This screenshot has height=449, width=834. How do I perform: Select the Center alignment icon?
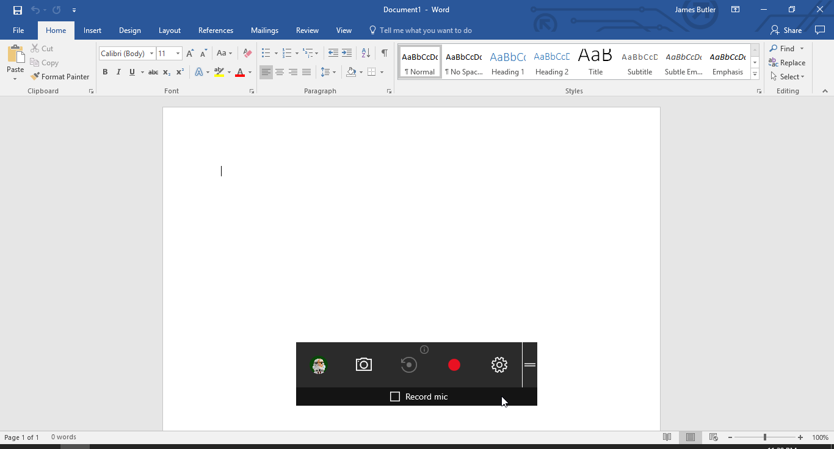click(280, 72)
